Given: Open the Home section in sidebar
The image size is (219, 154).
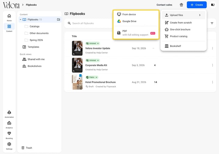Looking at the screenshot, I should tap(9, 17).
